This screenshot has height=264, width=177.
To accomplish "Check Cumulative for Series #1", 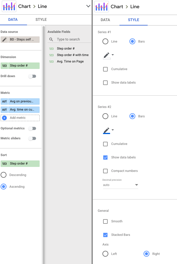I will [105, 69].
